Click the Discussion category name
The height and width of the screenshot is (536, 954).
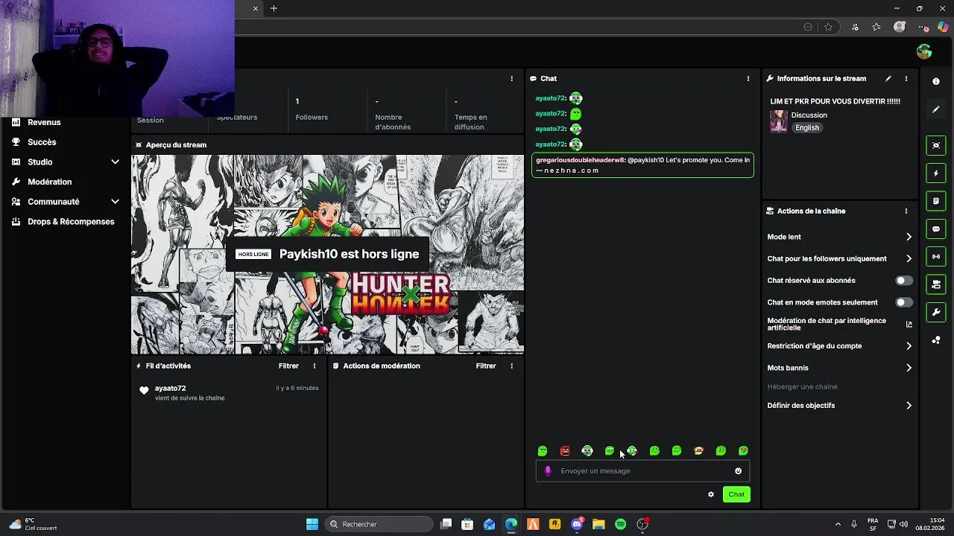click(x=809, y=115)
